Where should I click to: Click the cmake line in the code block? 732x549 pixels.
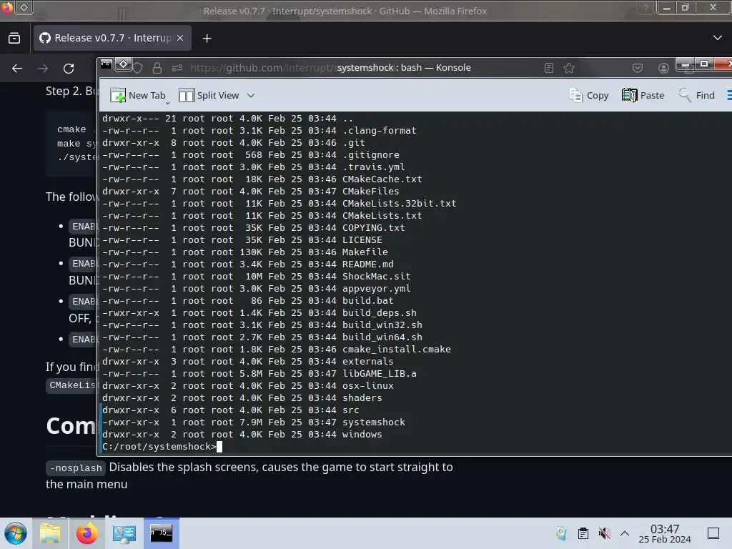(71, 129)
